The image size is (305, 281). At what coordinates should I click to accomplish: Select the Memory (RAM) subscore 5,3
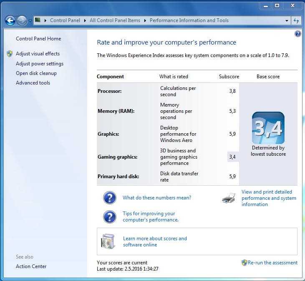click(x=232, y=111)
